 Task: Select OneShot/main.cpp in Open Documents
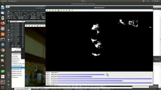tap(17, 69)
